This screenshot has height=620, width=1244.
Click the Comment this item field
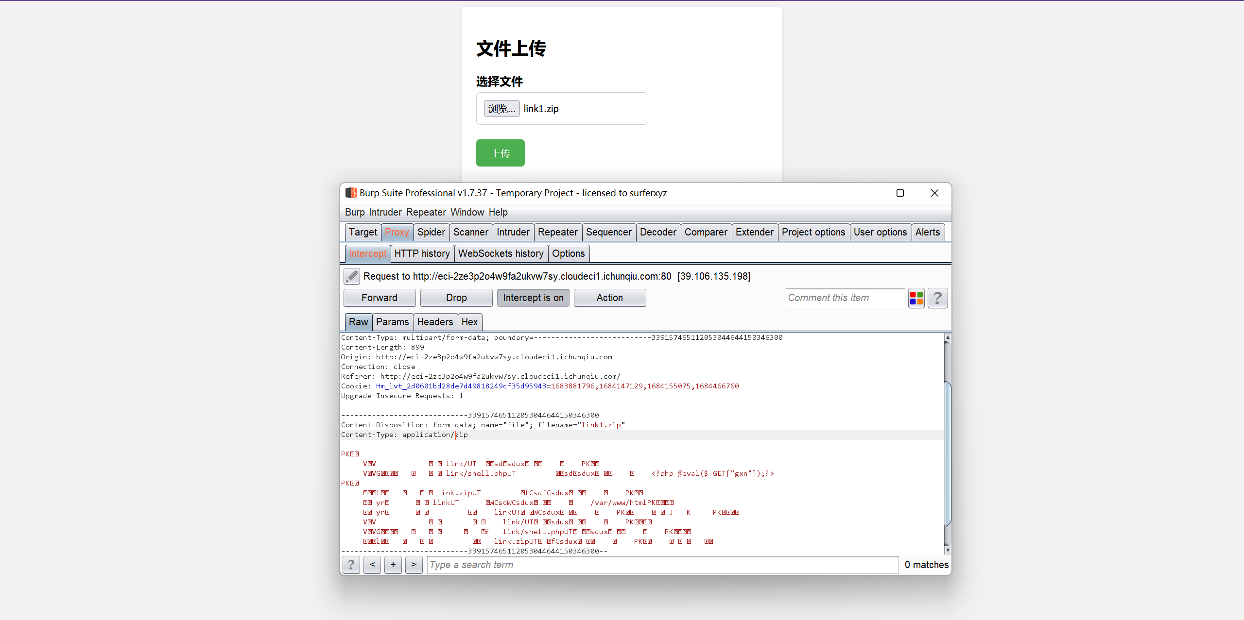845,298
